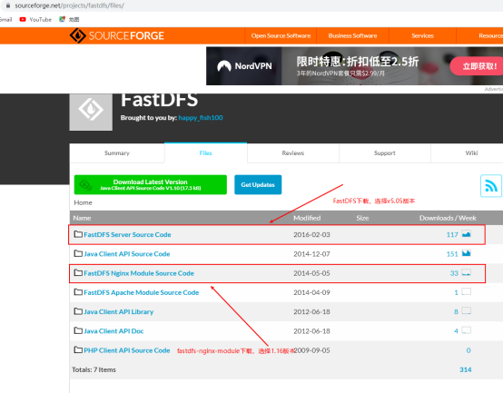Sort by the Downloads / Week column header
503x393 pixels.
[x=448, y=218]
